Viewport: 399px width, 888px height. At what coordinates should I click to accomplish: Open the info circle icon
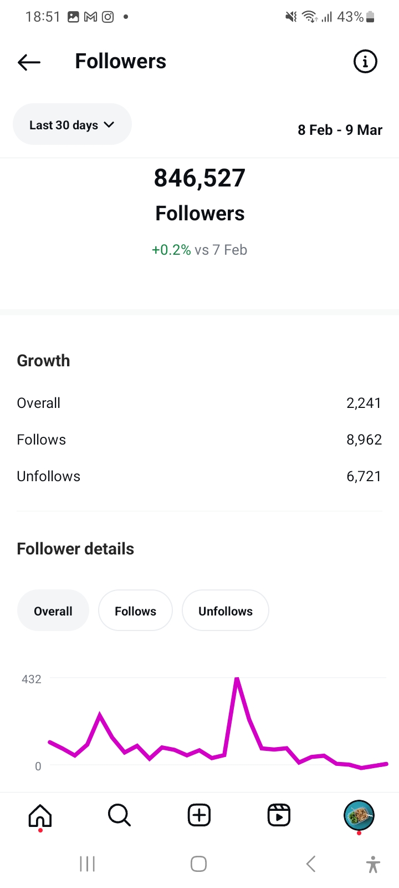(x=365, y=62)
